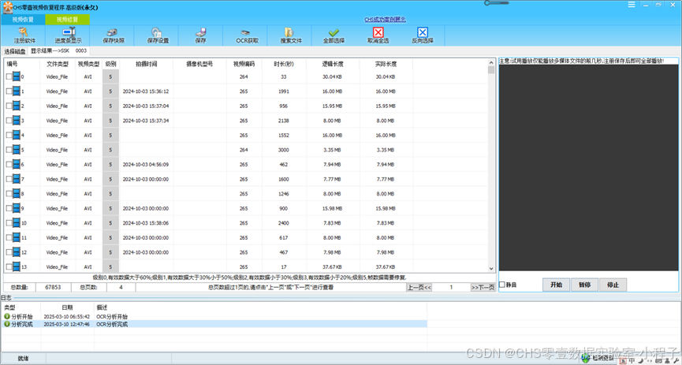Viewport: 682px width, 365px height.
Task: Select the 显示结果-->SSK 0003 tab
Action: (58, 51)
